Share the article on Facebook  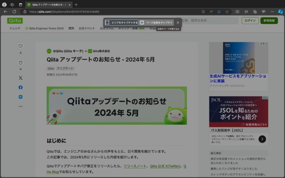click(x=20, y=88)
